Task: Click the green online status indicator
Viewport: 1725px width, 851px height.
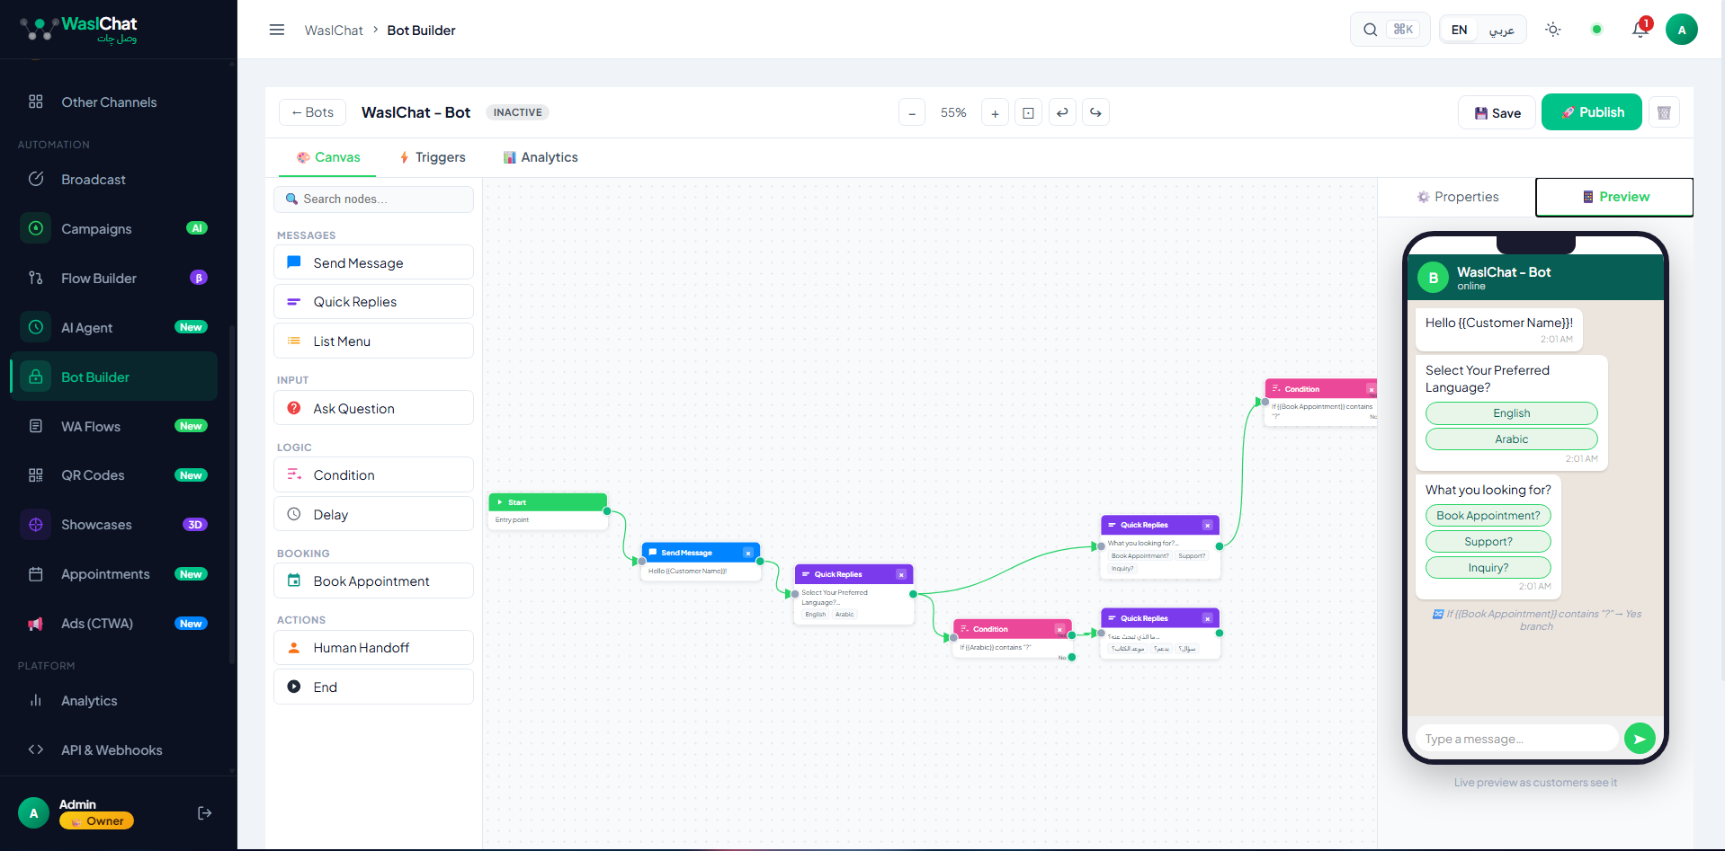Action: (1597, 30)
